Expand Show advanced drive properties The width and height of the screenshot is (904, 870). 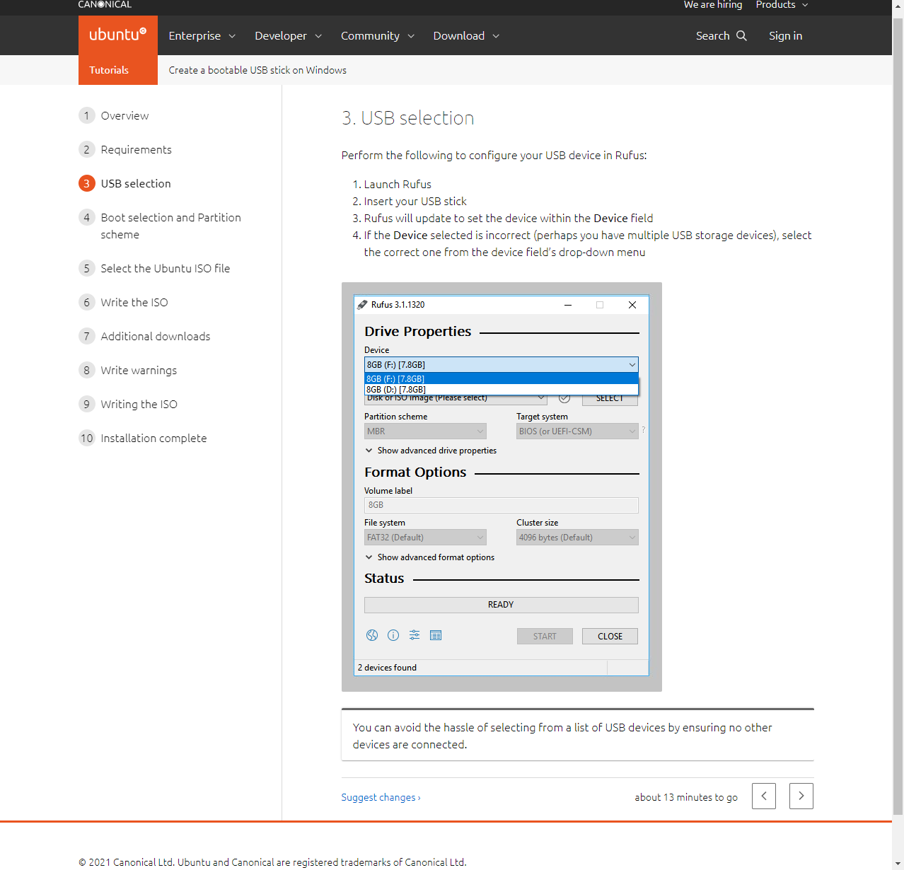pos(431,451)
